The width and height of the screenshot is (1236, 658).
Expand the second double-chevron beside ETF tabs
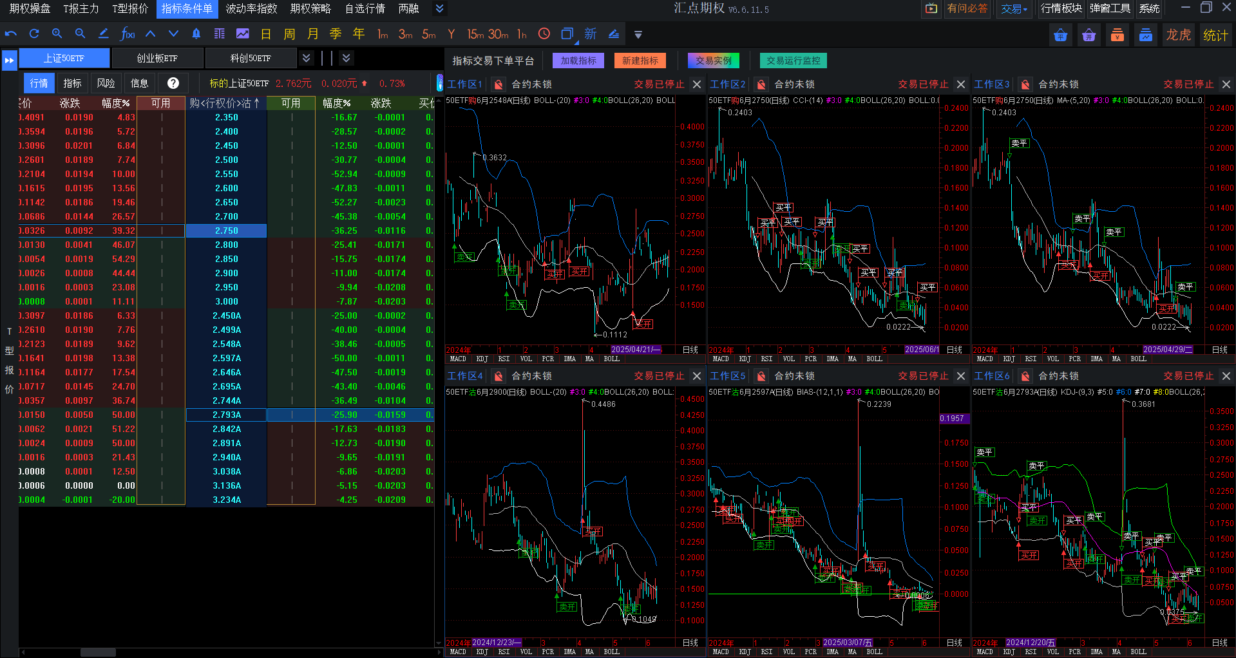347,58
